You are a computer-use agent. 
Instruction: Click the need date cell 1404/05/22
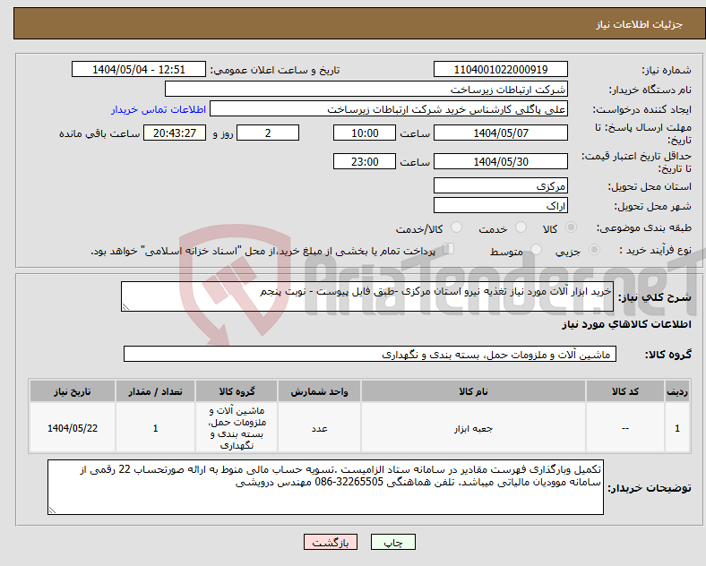(73, 428)
